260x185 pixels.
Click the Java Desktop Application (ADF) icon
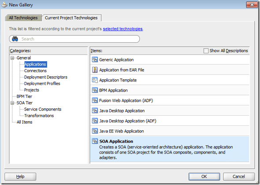[95, 121]
